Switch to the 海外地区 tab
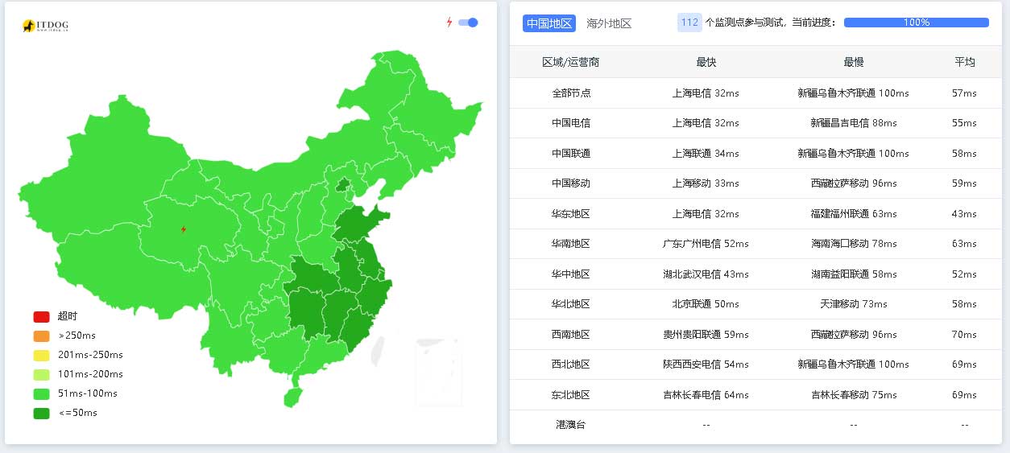This screenshot has height=453, width=1010. click(x=609, y=23)
